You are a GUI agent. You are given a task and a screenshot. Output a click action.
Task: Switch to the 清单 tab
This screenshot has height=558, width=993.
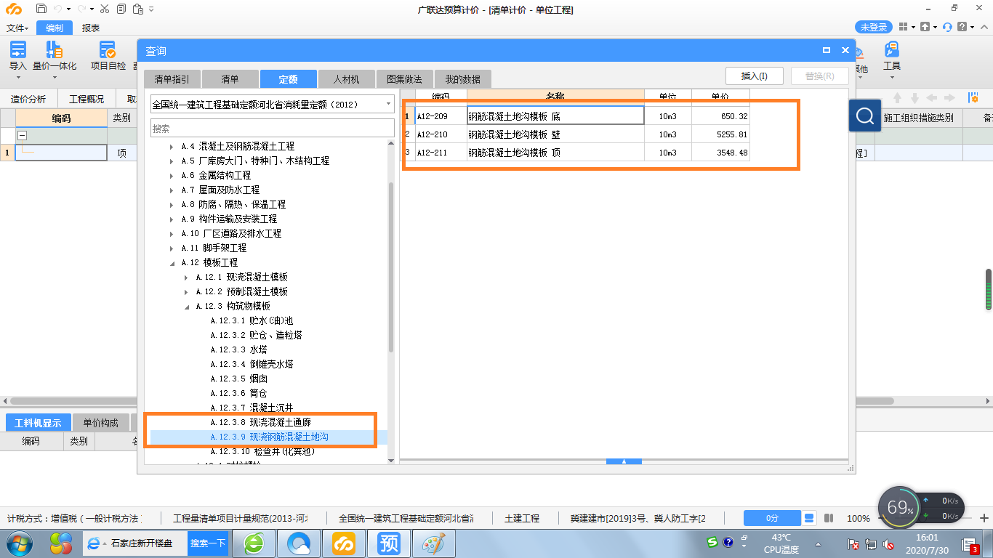[230, 78]
